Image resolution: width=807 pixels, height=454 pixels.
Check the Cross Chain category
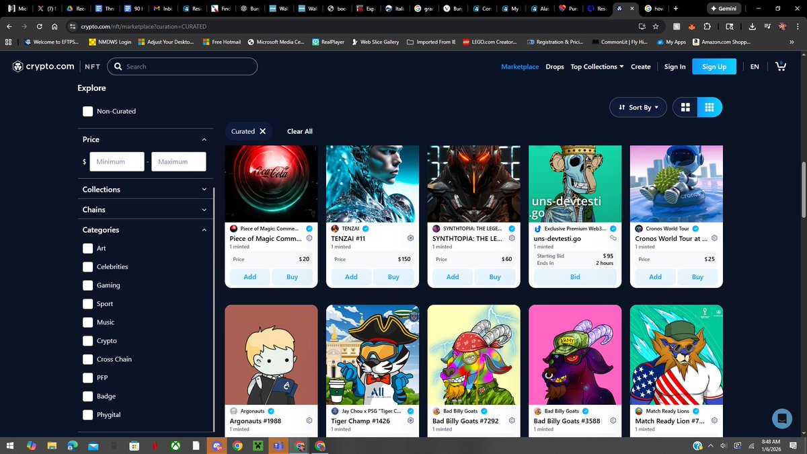tap(88, 359)
